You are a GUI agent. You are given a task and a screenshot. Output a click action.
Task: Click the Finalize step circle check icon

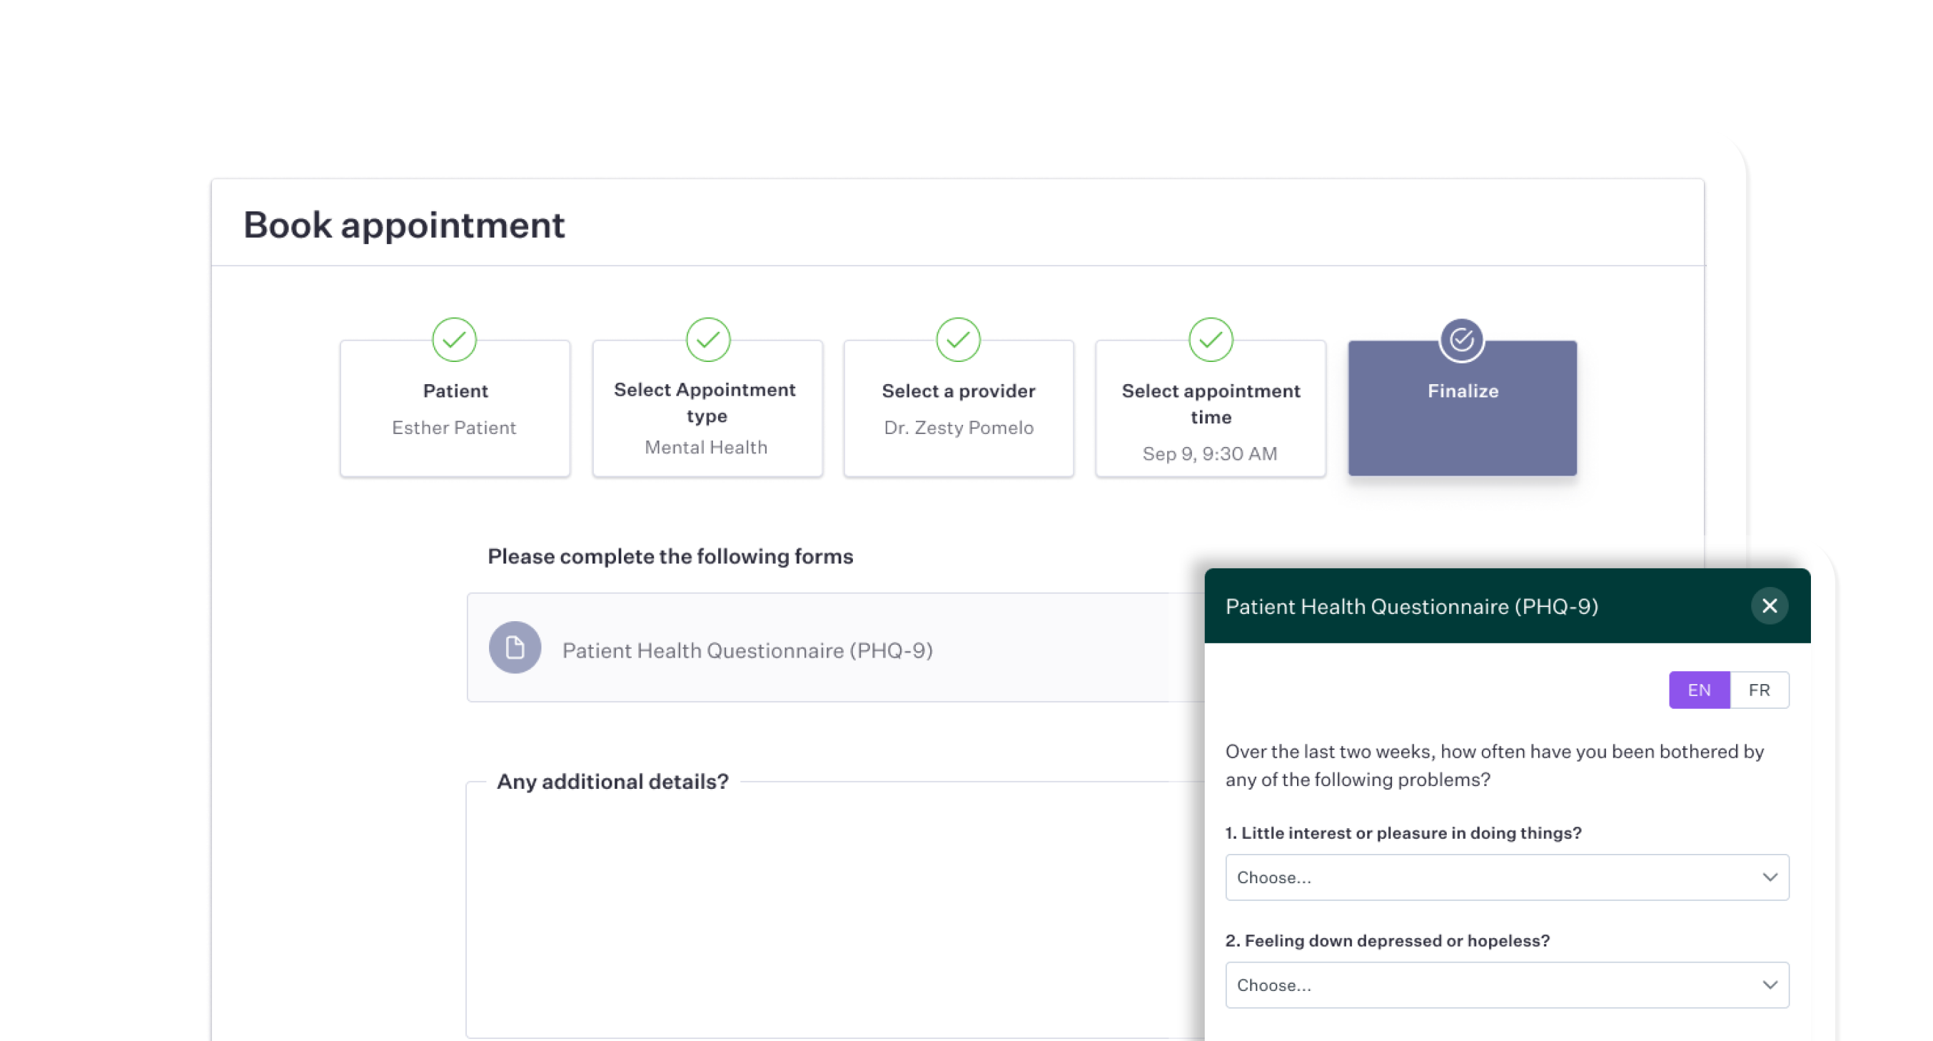1462,340
